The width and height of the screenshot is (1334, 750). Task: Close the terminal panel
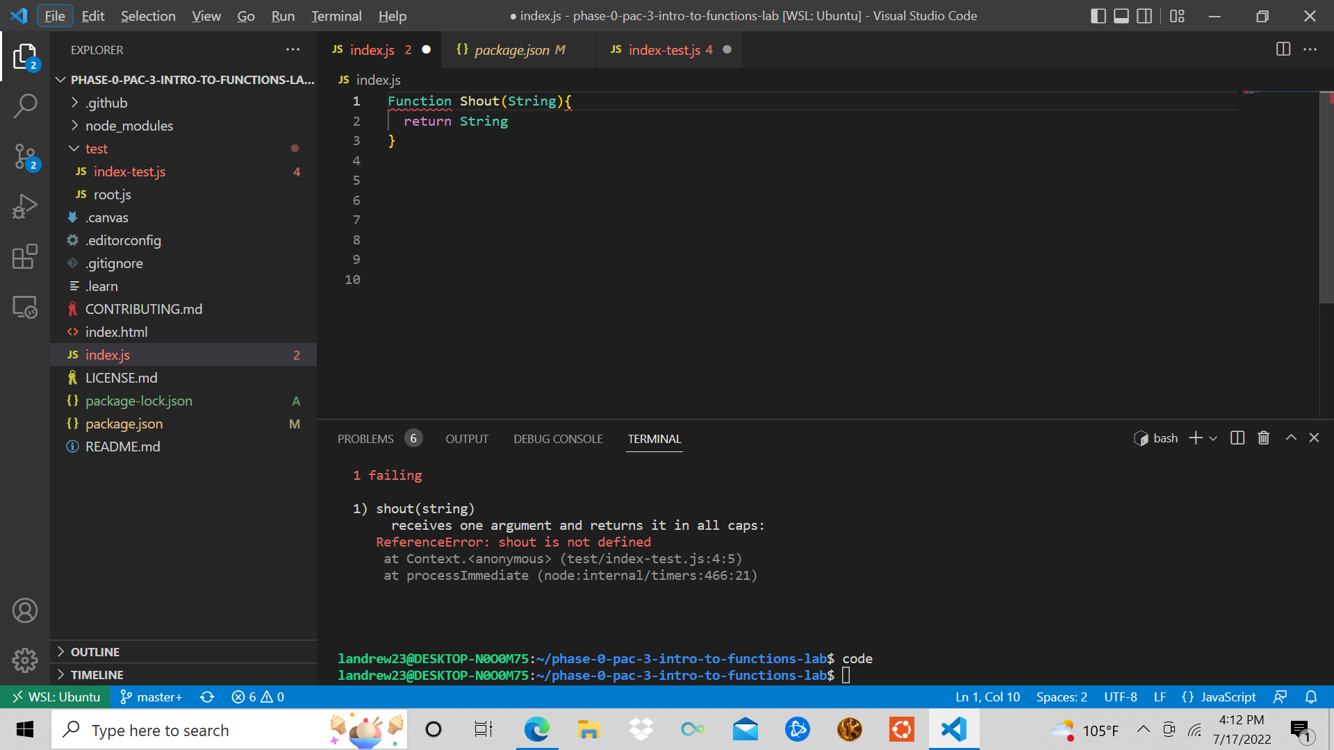pos(1314,438)
